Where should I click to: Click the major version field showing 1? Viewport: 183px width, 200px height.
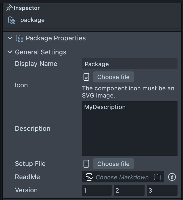pyautogui.click(x=96, y=190)
